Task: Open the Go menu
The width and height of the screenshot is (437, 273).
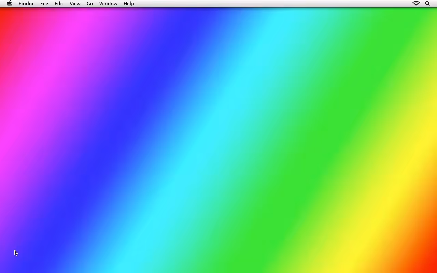Action: 90,4
